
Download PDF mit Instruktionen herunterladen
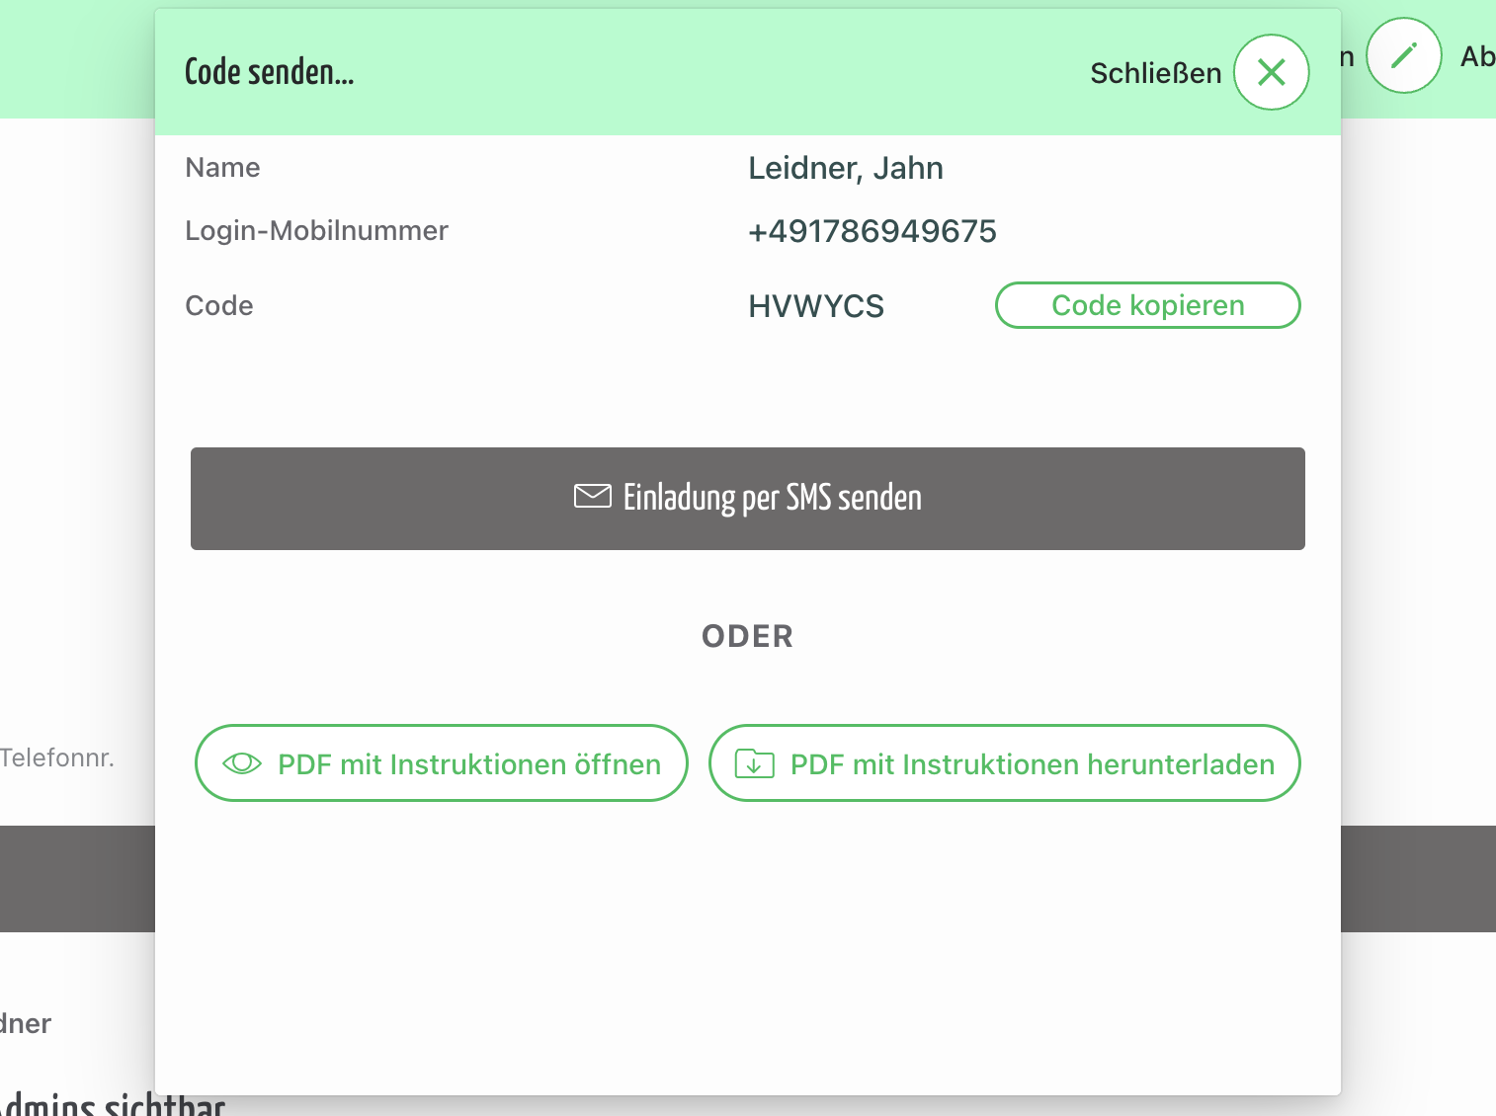pos(1004,763)
